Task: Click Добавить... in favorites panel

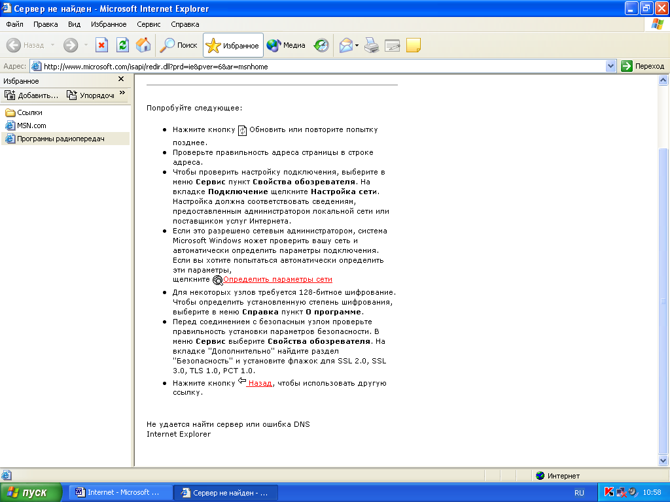Action: 31,95
